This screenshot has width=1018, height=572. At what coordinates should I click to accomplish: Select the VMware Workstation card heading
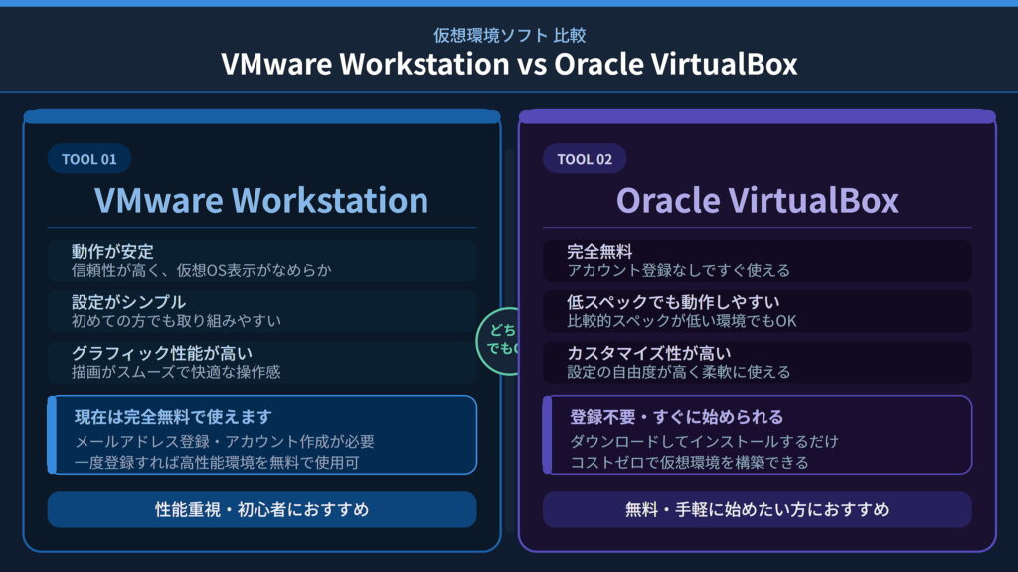pyautogui.click(x=261, y=200)
